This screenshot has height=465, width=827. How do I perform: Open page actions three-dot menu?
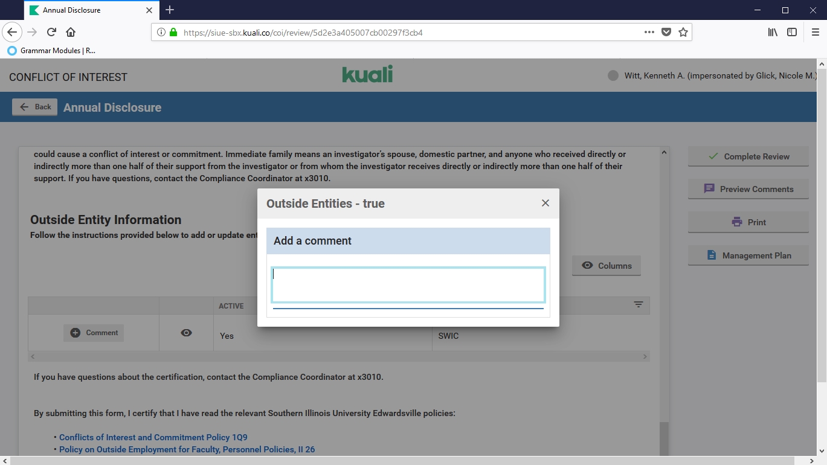649,32
